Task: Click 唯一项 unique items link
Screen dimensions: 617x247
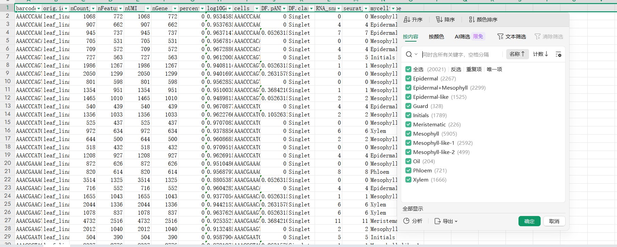Action: click(x=494, y=69)
